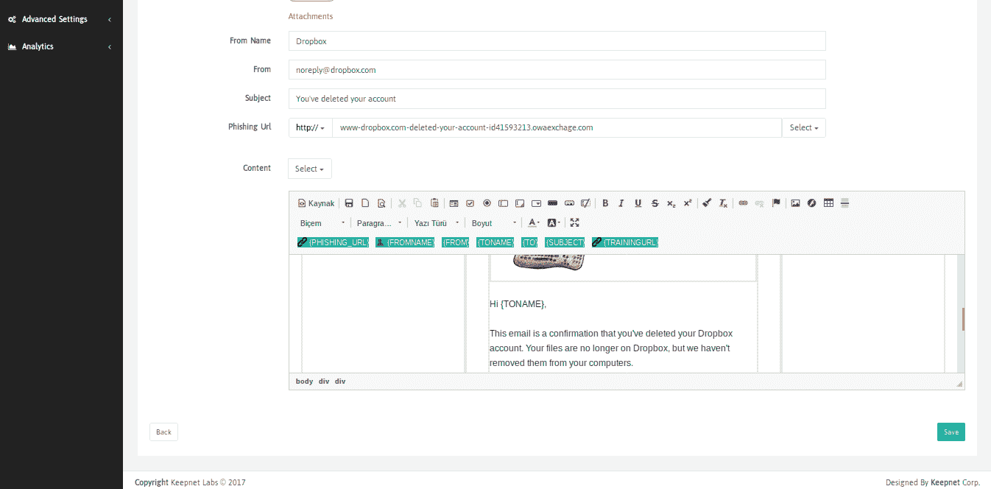Screen dimensions: 991x489
Task: Insert the {FROMNAME} merge tag
Action: (x=405, y=242)
